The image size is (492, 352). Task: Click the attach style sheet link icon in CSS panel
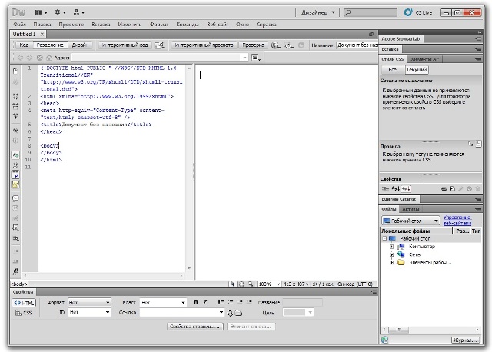[x=444, y=188]
